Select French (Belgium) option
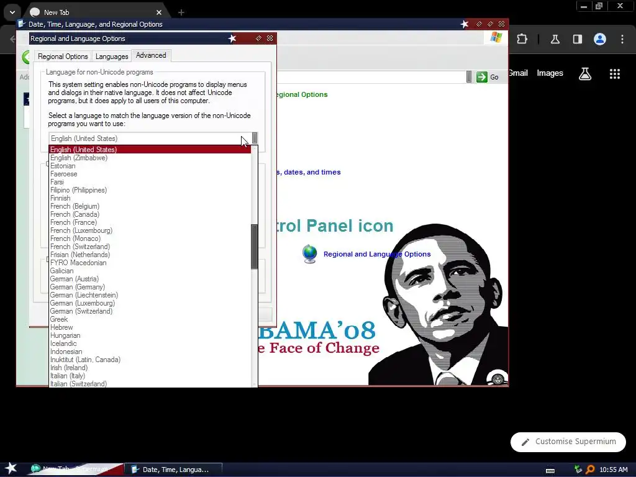The image size is (636, 477). point(150,206)
